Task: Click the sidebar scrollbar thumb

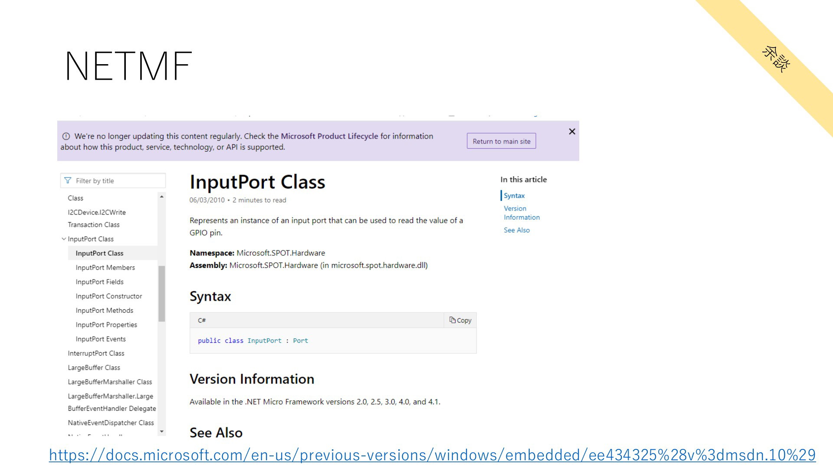Action: [x=162, y=293]
